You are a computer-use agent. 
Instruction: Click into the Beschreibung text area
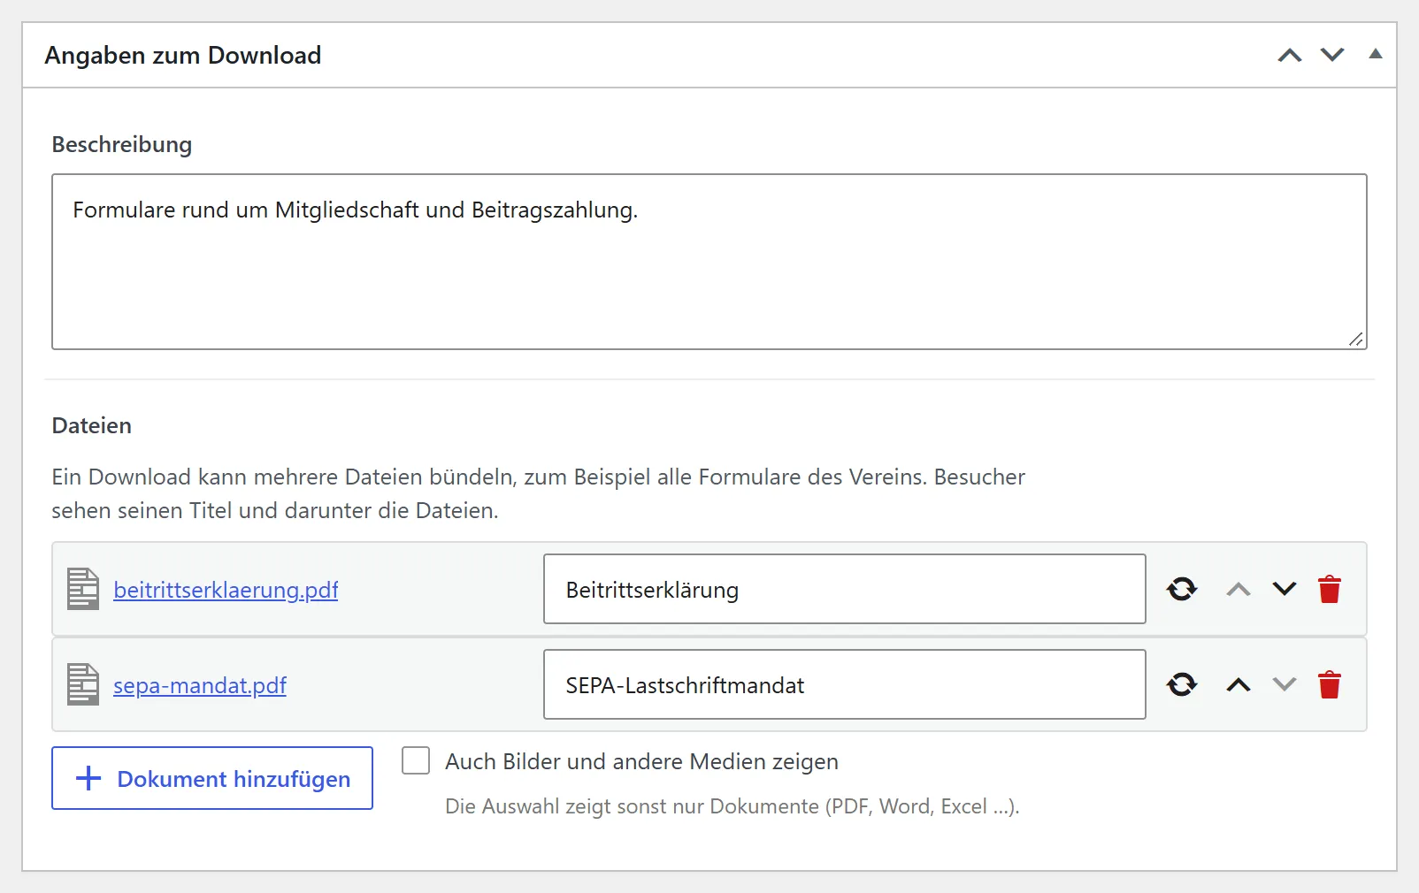(x=709, y=262)
